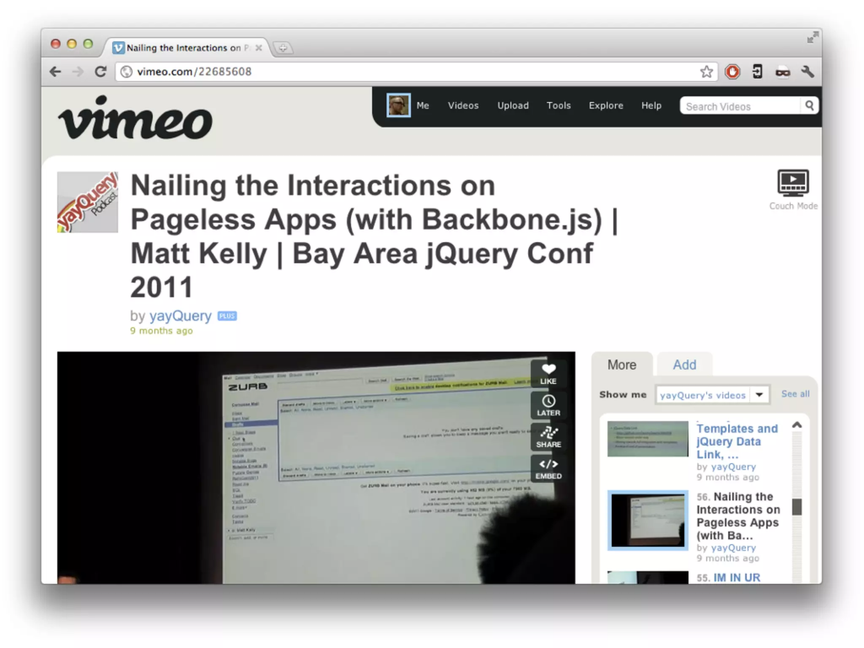Open the Explore menu
The width and height of the screenshot is (864, 648).
click(x=606, y=105)
